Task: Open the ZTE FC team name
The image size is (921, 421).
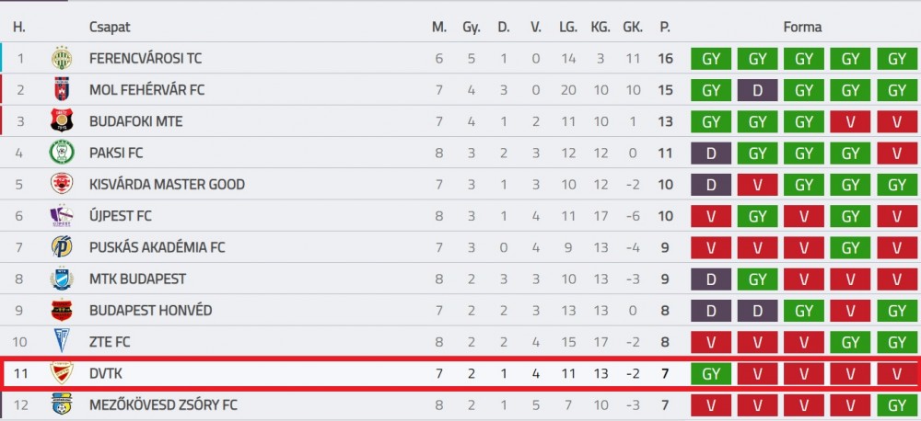Action: pyautogui.click(x=110, y=342)
